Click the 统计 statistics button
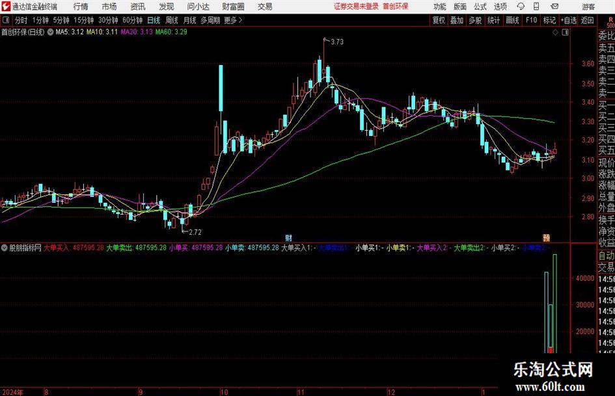The height and width of the screenshot is (396, 615). click(493, 20)
